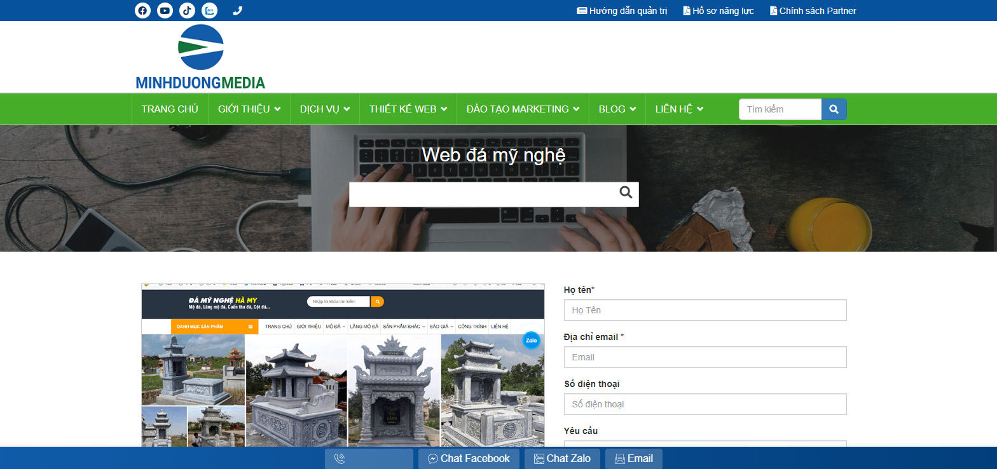Click the Họ Tên input field
Image resolution: width=997 pixels, height=469 pixels.
(705, 310)
